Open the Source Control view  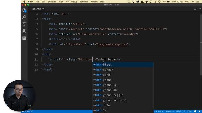click(24, 24)
